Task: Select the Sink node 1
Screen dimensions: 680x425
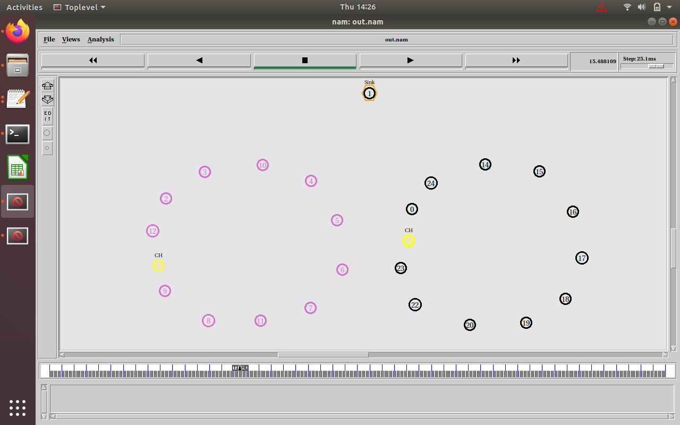Action: pyautogui.click(x=369, y=93)
